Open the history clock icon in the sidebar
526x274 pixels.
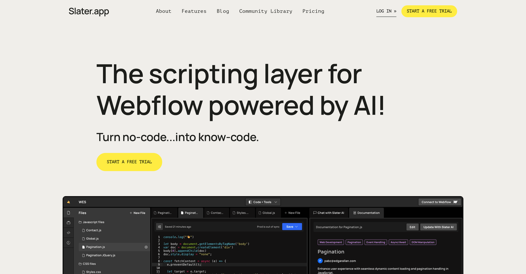(x=69, y=243)
